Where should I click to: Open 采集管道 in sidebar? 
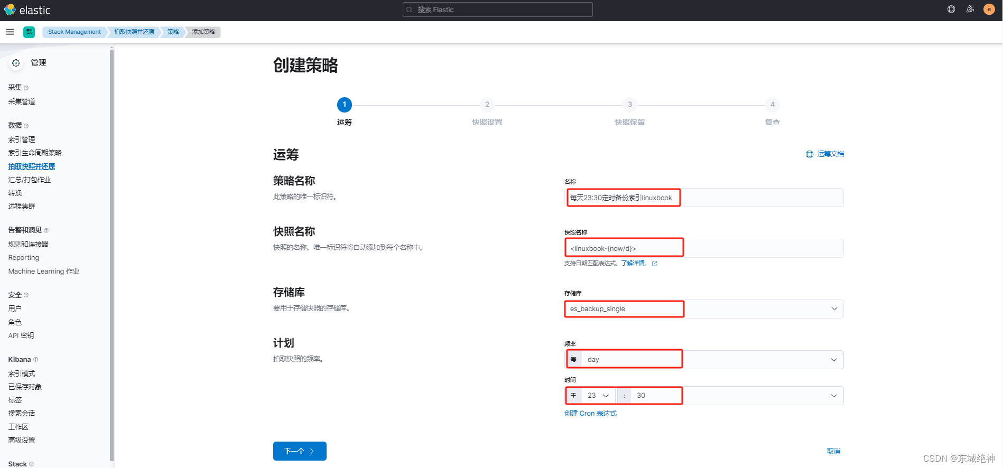pos(22,101)
